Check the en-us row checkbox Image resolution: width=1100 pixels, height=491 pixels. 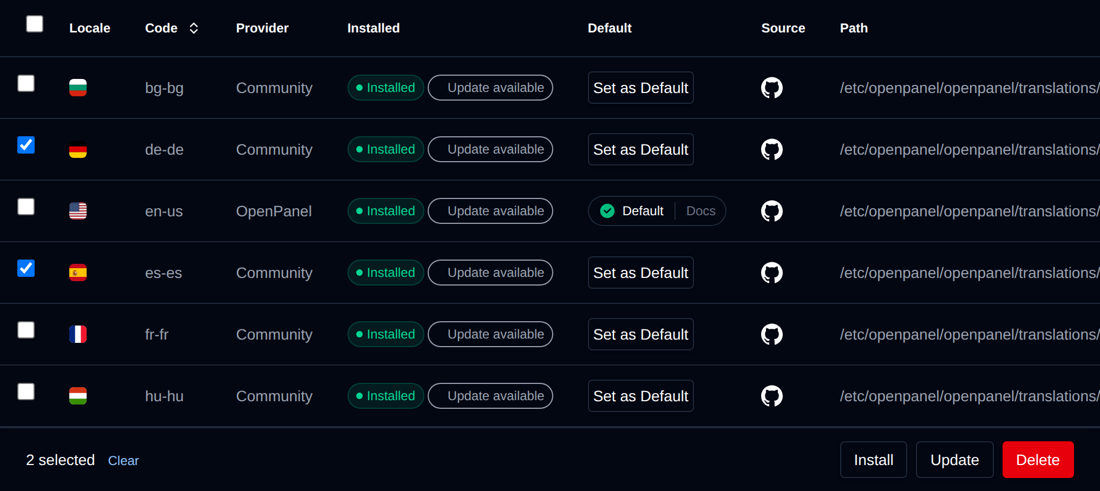click(26, 207)
